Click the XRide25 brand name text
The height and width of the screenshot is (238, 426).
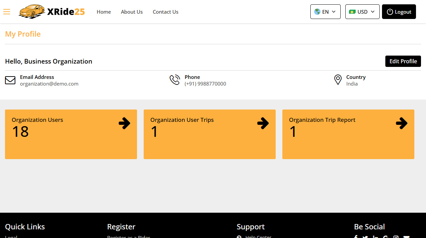point(66,12)
